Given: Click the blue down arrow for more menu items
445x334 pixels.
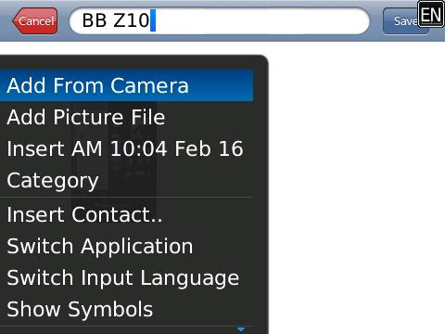Looking at the screenshot, I should (241, 329).
